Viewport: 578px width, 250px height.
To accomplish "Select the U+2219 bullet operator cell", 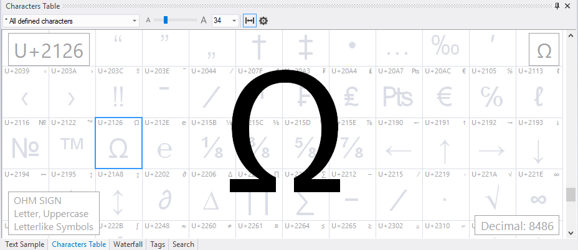I will [446, 195].
